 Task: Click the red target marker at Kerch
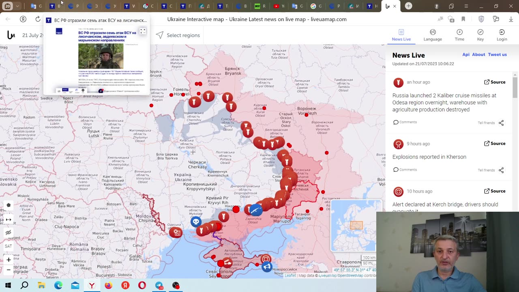point(266,259)
